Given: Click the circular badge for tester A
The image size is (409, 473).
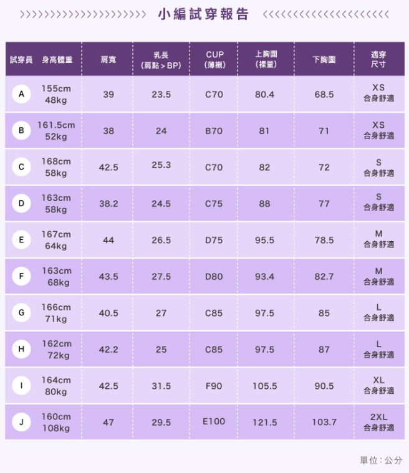Looking at the screenshot, I should tap(21, 94).
